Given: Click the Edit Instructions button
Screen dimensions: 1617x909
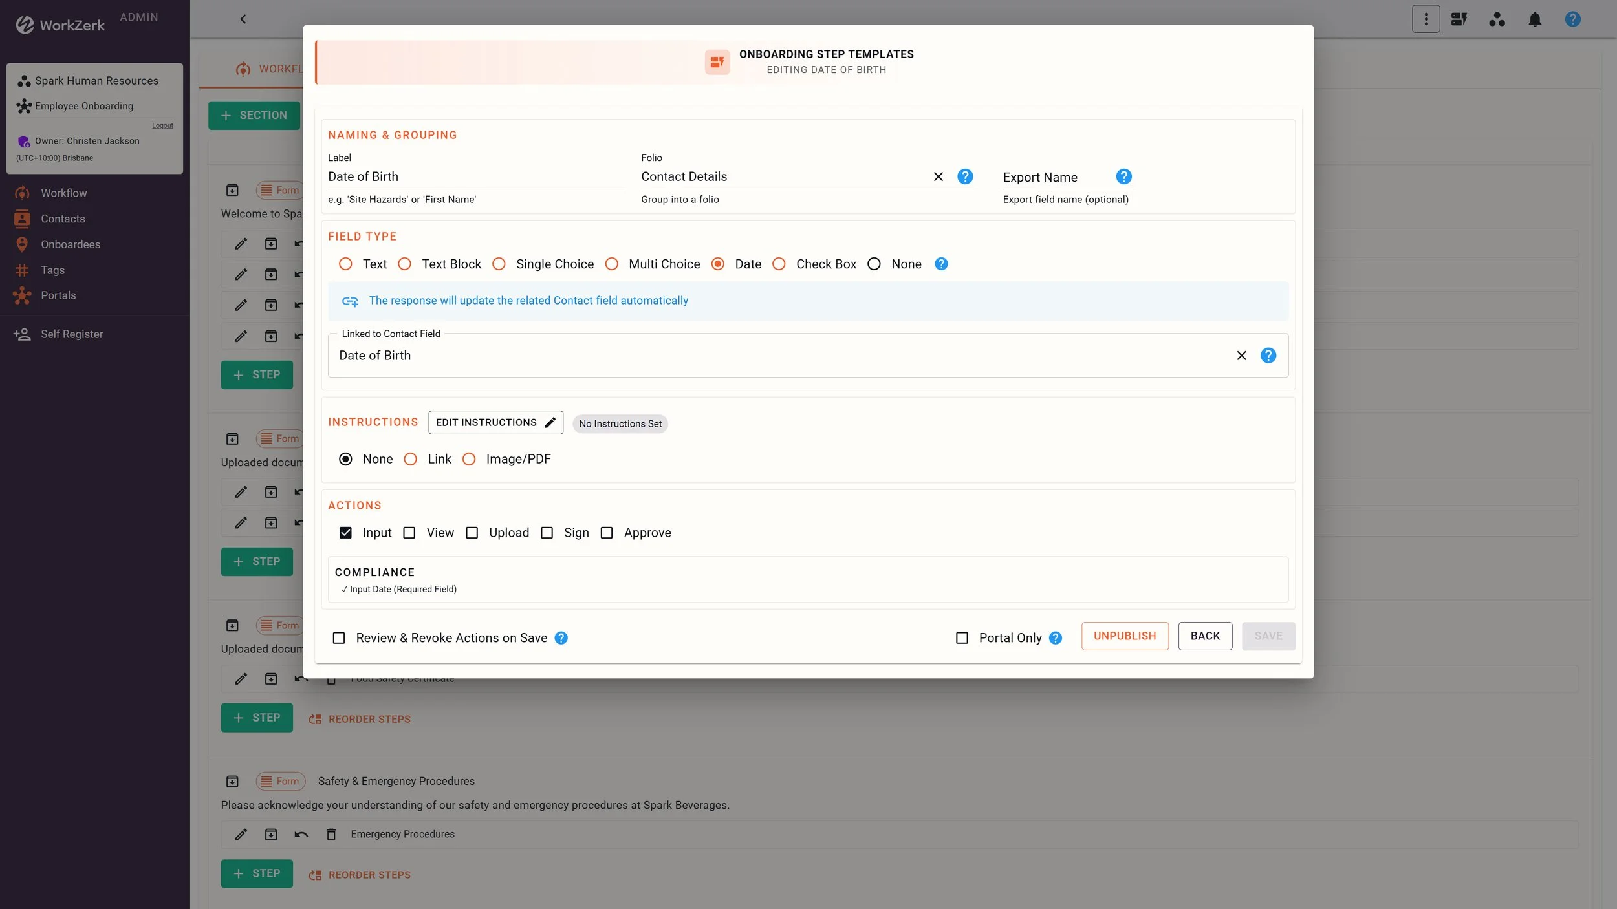Looking at the screenshot, I should click(x=495, y=423).
